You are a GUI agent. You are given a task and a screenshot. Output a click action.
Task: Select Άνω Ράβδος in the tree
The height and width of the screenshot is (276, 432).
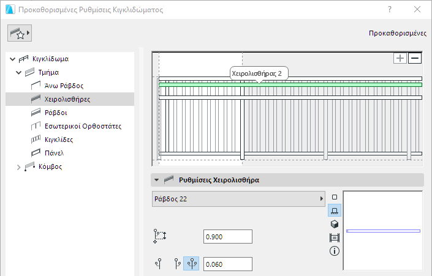(64, 86)
